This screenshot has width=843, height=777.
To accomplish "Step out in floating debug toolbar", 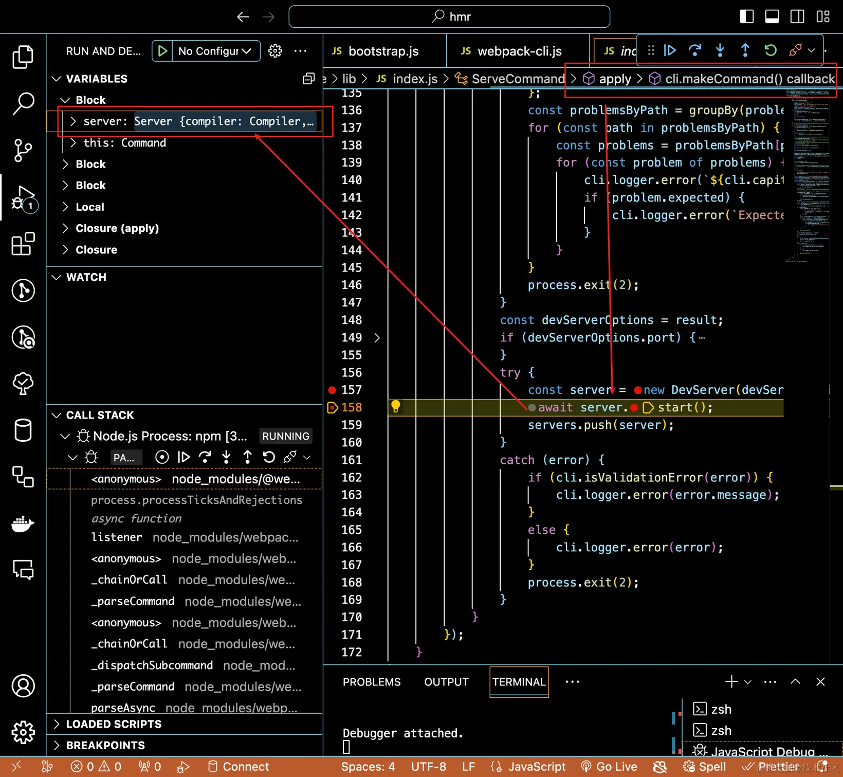I will tap(745, 50).
